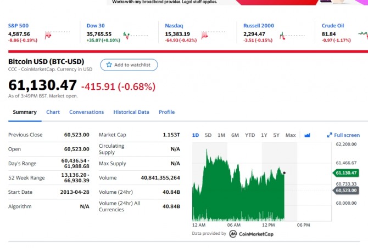Select the YTD chart range

pyautogui.click(x=250, y=135)
